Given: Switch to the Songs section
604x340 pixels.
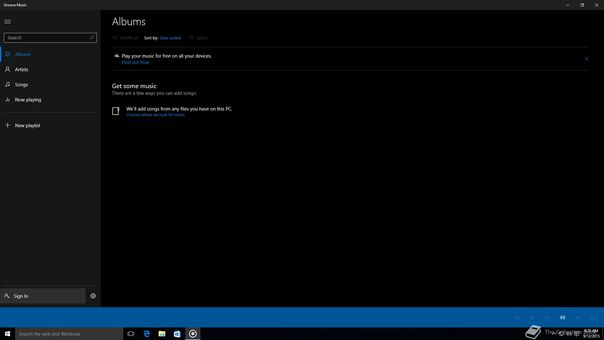Looking at the screenshot, I should click(x=50, y=84).
